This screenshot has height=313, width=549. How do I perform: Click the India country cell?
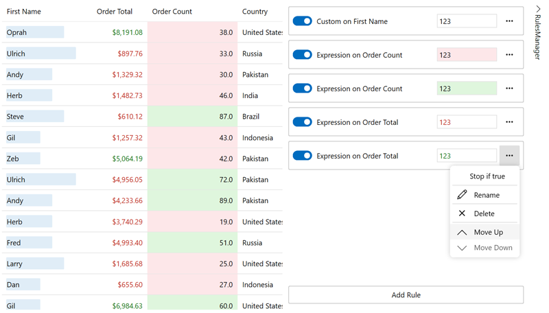(260, 95)
